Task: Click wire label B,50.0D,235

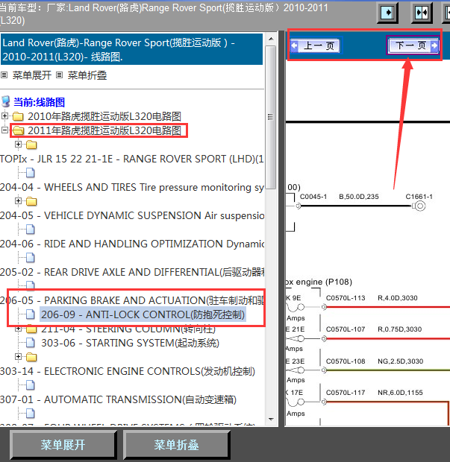Action: tap(359, 197)
